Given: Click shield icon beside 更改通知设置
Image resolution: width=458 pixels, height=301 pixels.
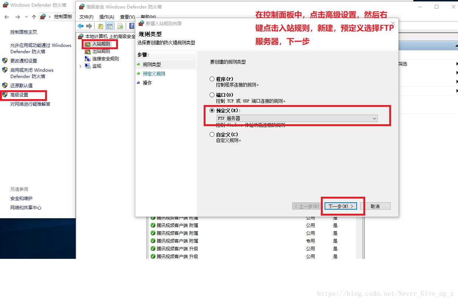Looking at the screenshot, I should (5, 61).
